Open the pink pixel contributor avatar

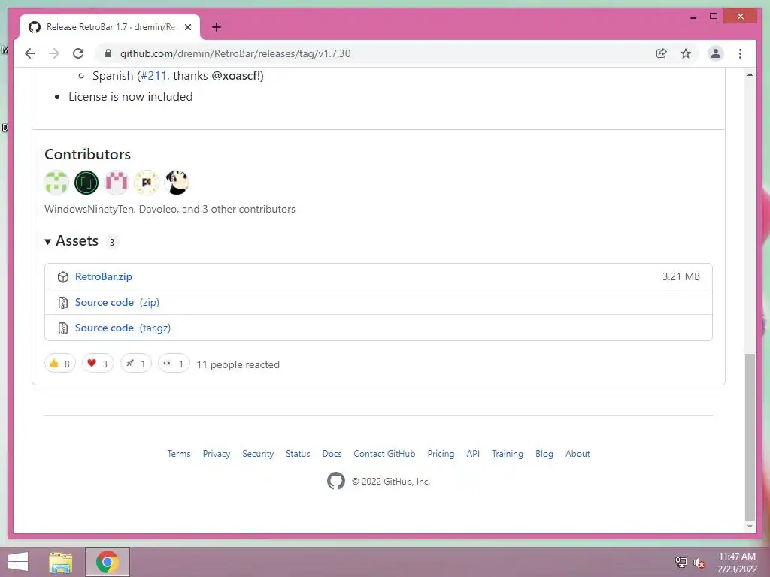tap(117, 183)
